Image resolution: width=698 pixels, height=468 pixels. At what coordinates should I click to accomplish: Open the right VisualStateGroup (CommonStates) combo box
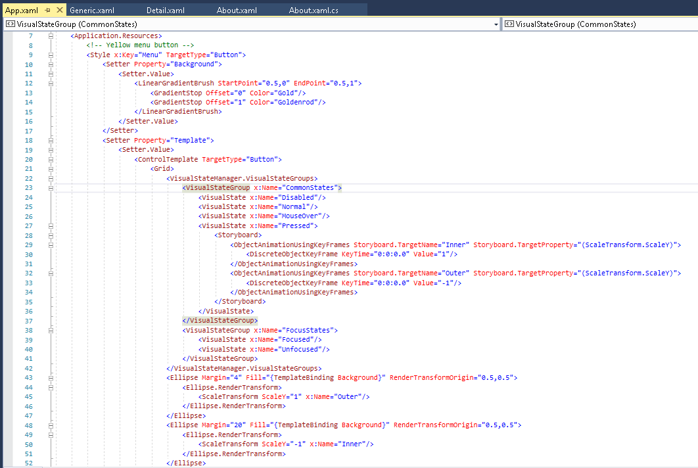pos(601,24)
